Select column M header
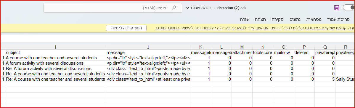The width and height of the screenshot is (355, 108). (x=242, y=47)
